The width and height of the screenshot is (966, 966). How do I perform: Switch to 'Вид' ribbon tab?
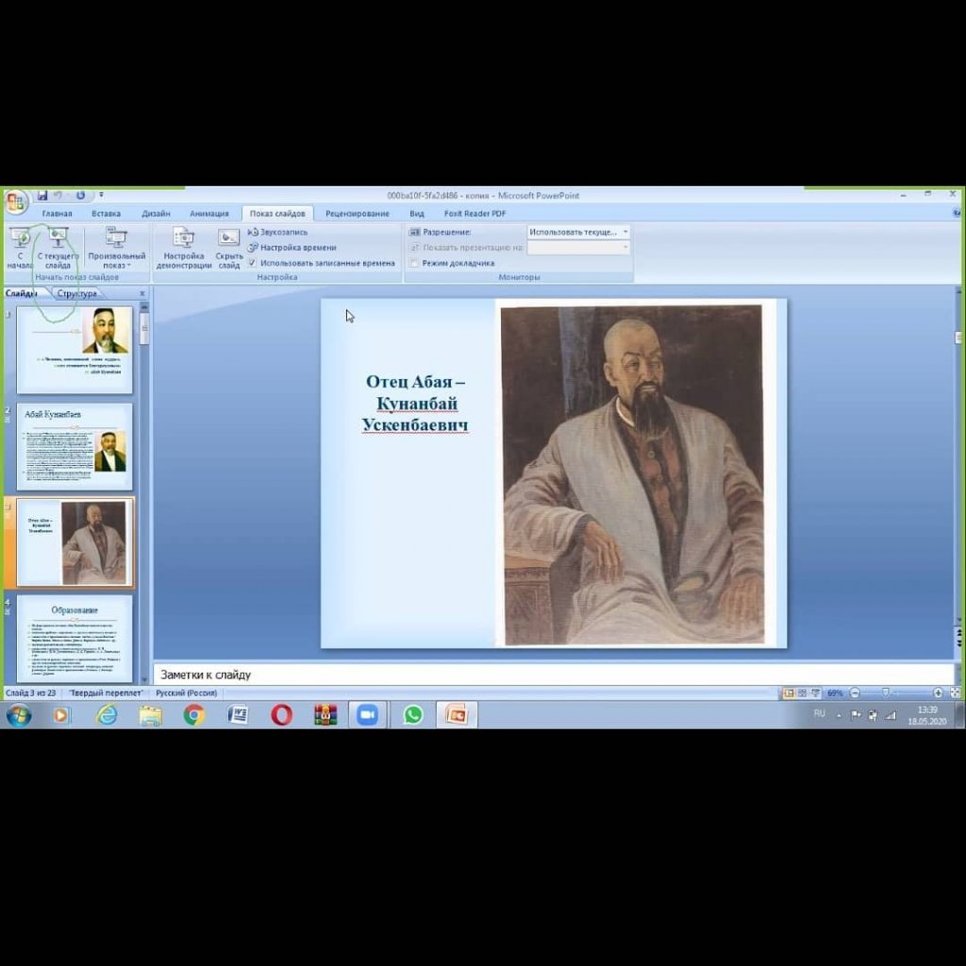417,214
